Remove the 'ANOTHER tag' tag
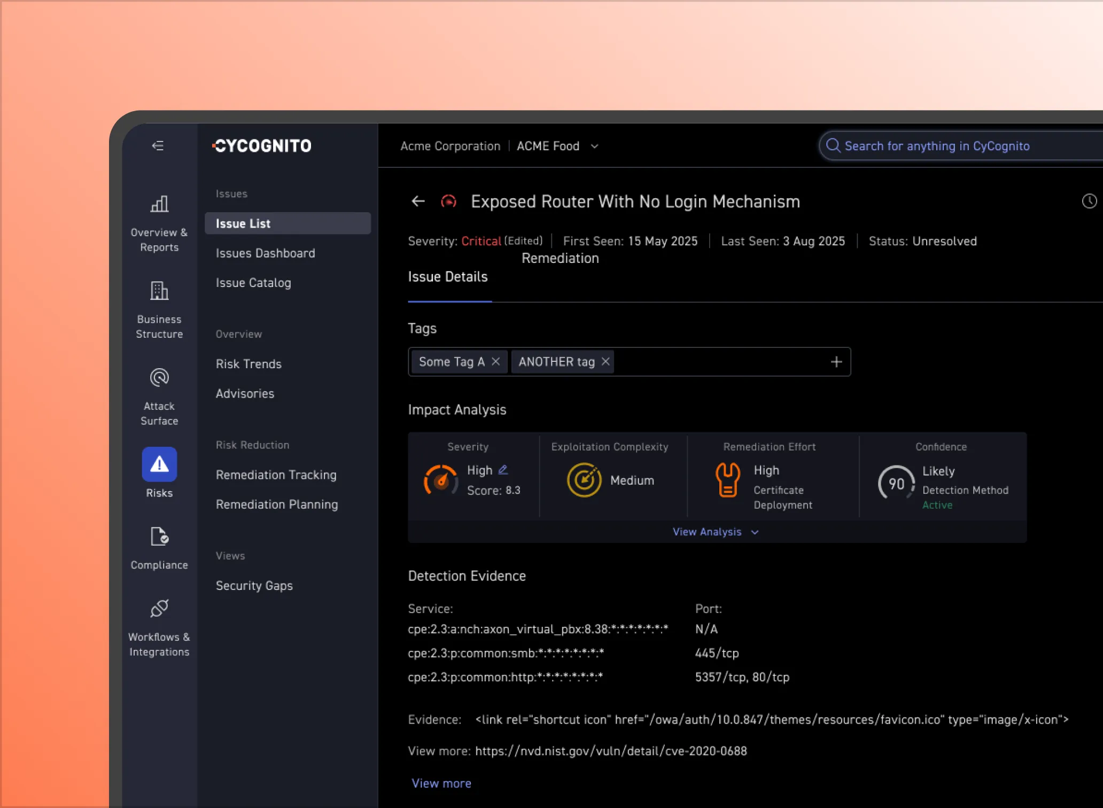The width and height of the screenshot is (1103, 808). click(x=605, y=362)
